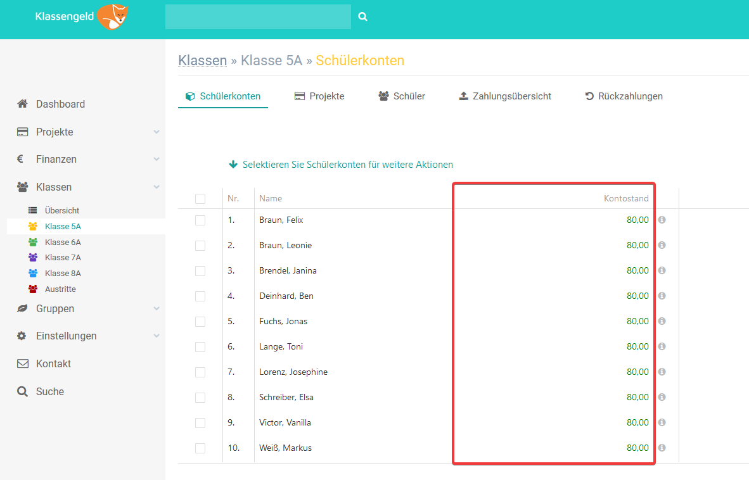Viewport: 749px width, 480px height.
Task: Click the blue group icon of Klasse 8A
Action: (x=32, y=273)
